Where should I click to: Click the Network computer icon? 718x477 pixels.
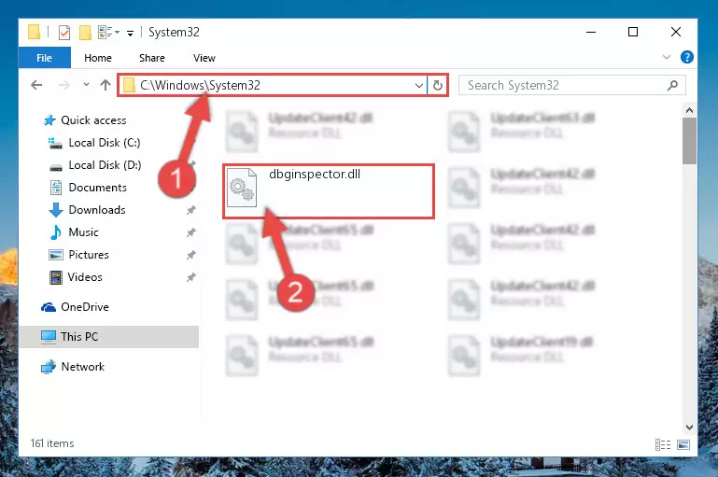coord(48,367)
